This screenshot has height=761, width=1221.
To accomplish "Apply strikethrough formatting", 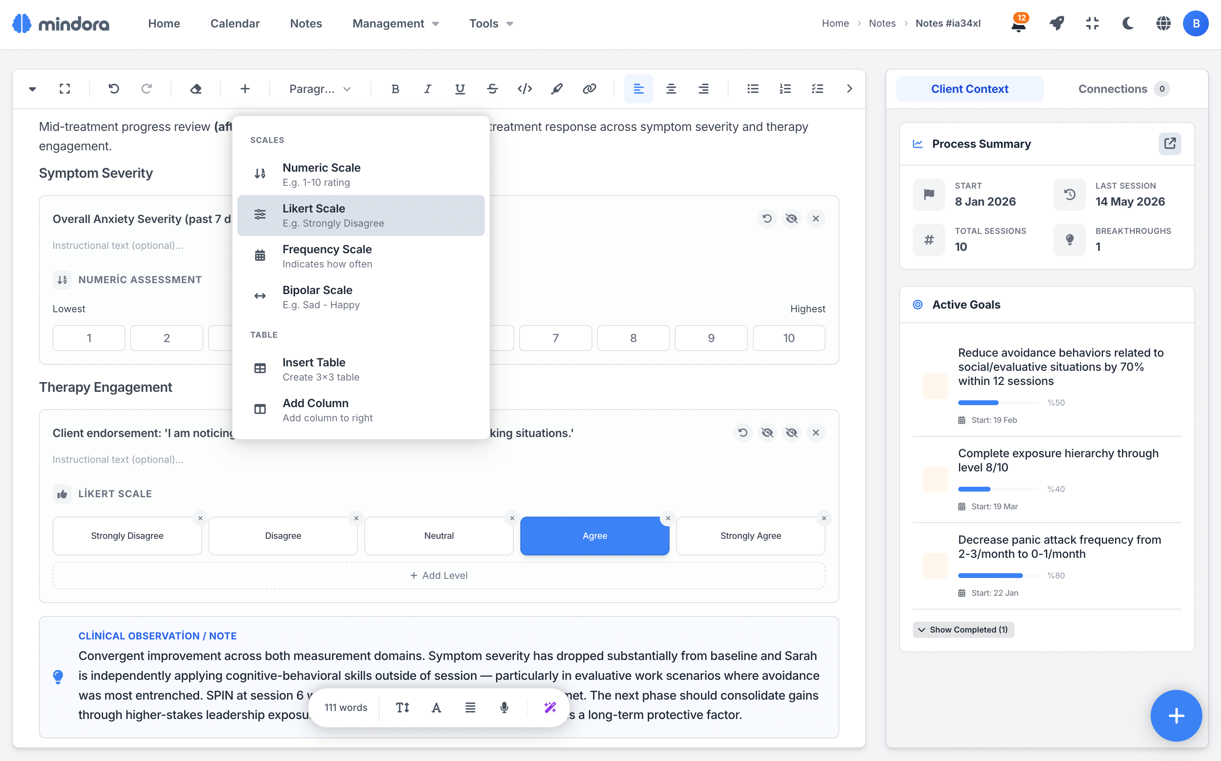I will [492, 89].
